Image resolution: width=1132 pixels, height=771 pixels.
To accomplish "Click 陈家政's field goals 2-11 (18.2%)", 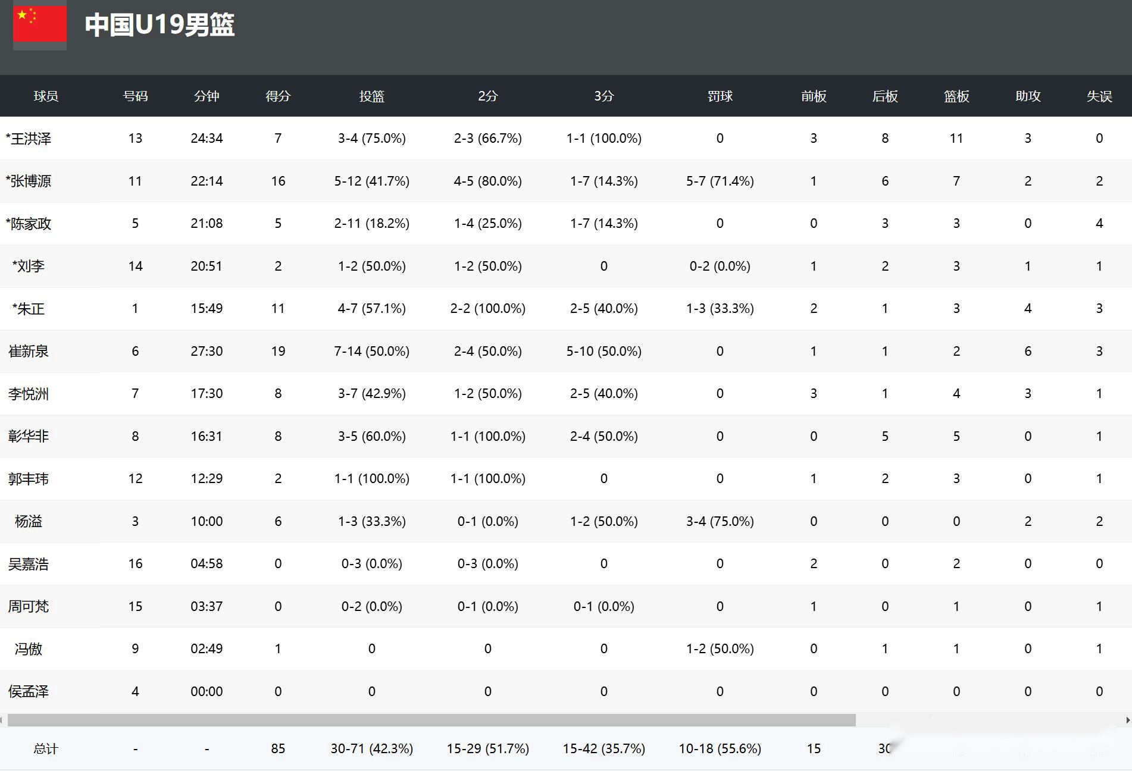I will click(x=372, y=223).
